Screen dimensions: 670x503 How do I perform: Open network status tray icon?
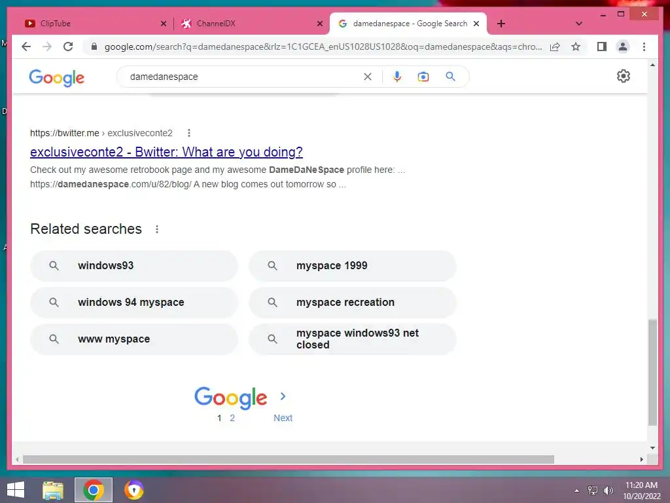593,490
